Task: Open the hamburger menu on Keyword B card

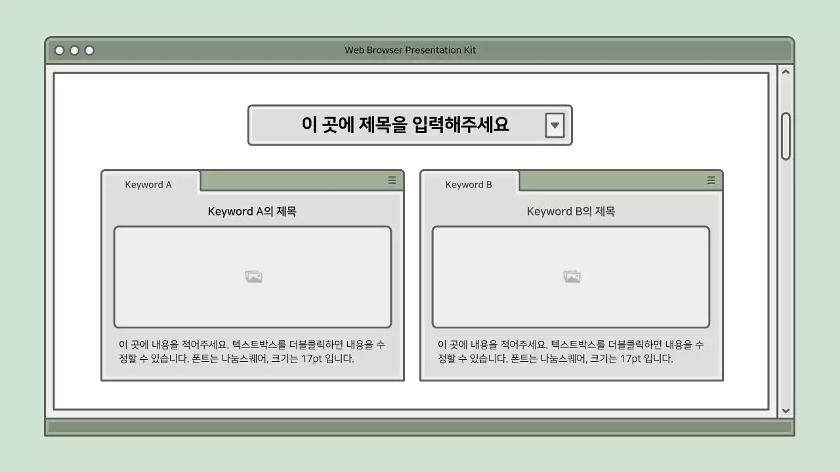Action: click(x=711, y=180)
